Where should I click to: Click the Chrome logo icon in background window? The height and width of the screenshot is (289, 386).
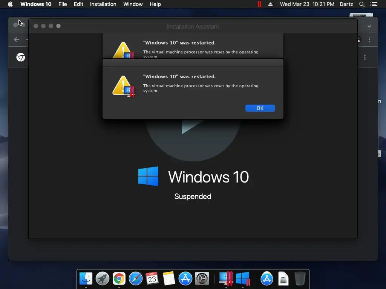click(21, 57)
